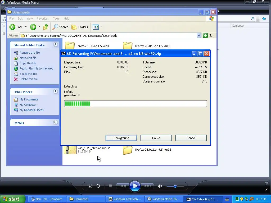Click E-mail this file
This screenshot has width=271, height=203.
28,74
